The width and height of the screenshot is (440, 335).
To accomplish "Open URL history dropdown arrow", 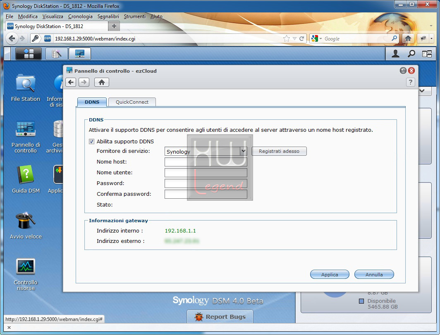I will click(x=294, y=39).
